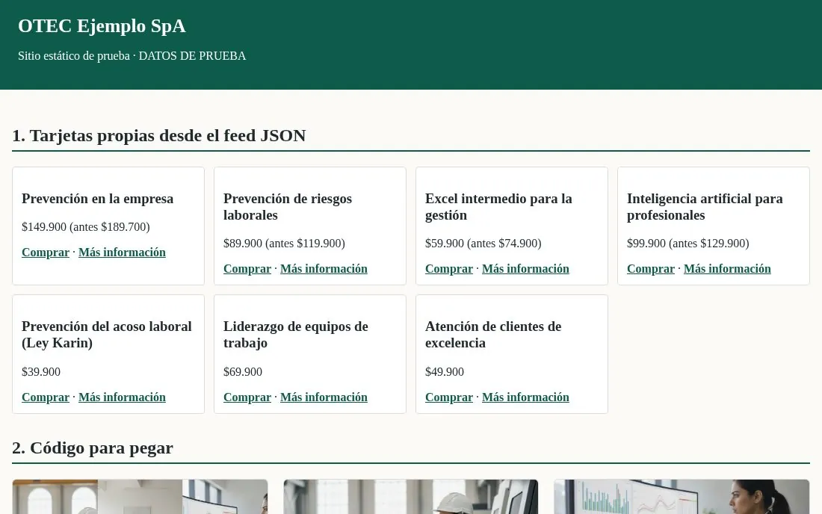Click the price '$49.900'
Viewport: 822px width, 514px height.
[445, 372]
